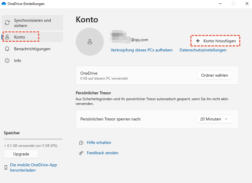Image resolution: width=252 pixels, height=183 pixels.
Task: Click Die mobile OneDrive-App herunterladen link
Action: [33, 167]
